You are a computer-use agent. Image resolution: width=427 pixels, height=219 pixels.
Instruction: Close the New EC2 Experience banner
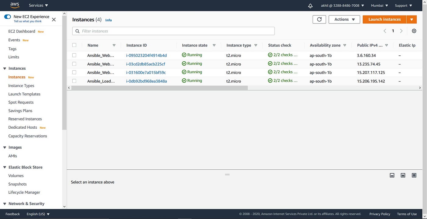coord(54,19)
